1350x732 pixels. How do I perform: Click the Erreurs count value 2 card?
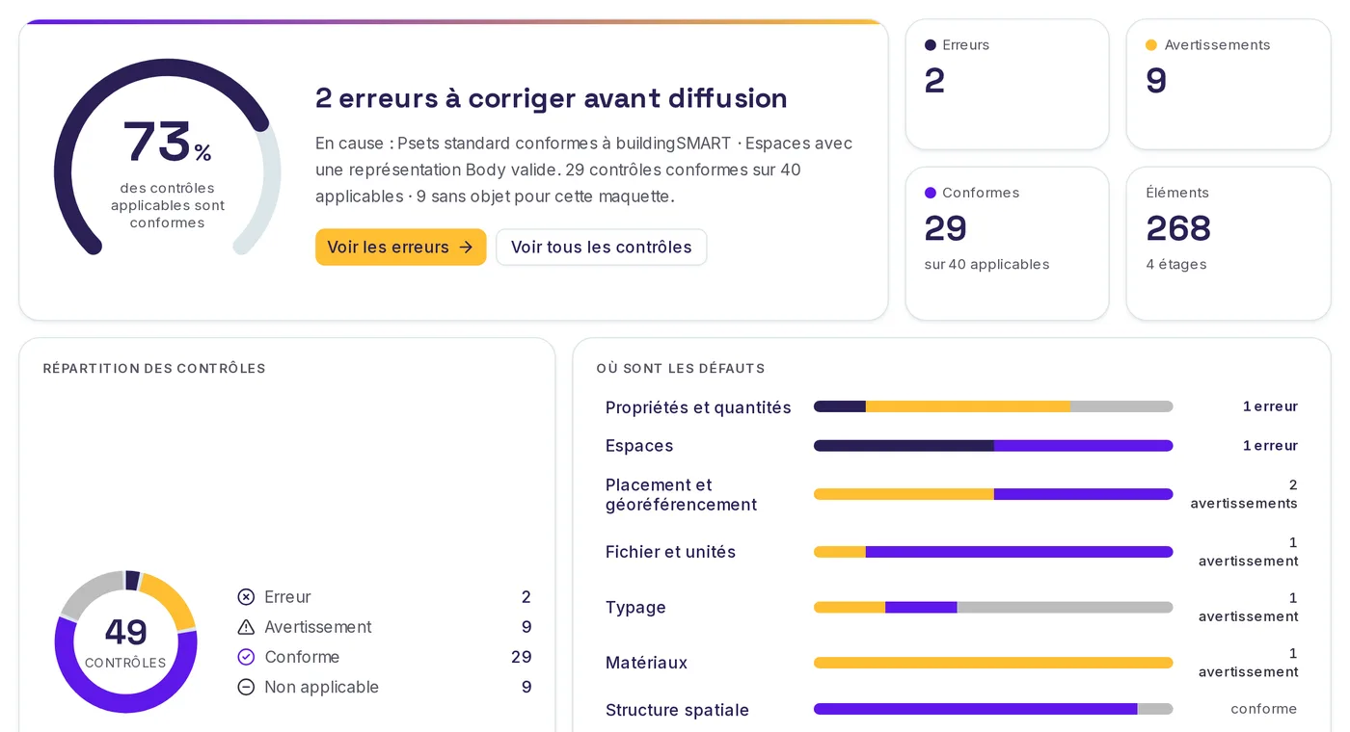pyautogui.click(x=1007, y=85)
